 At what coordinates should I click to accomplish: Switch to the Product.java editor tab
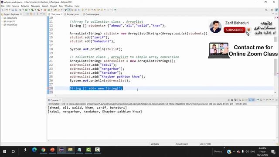[x=71, y=14]
